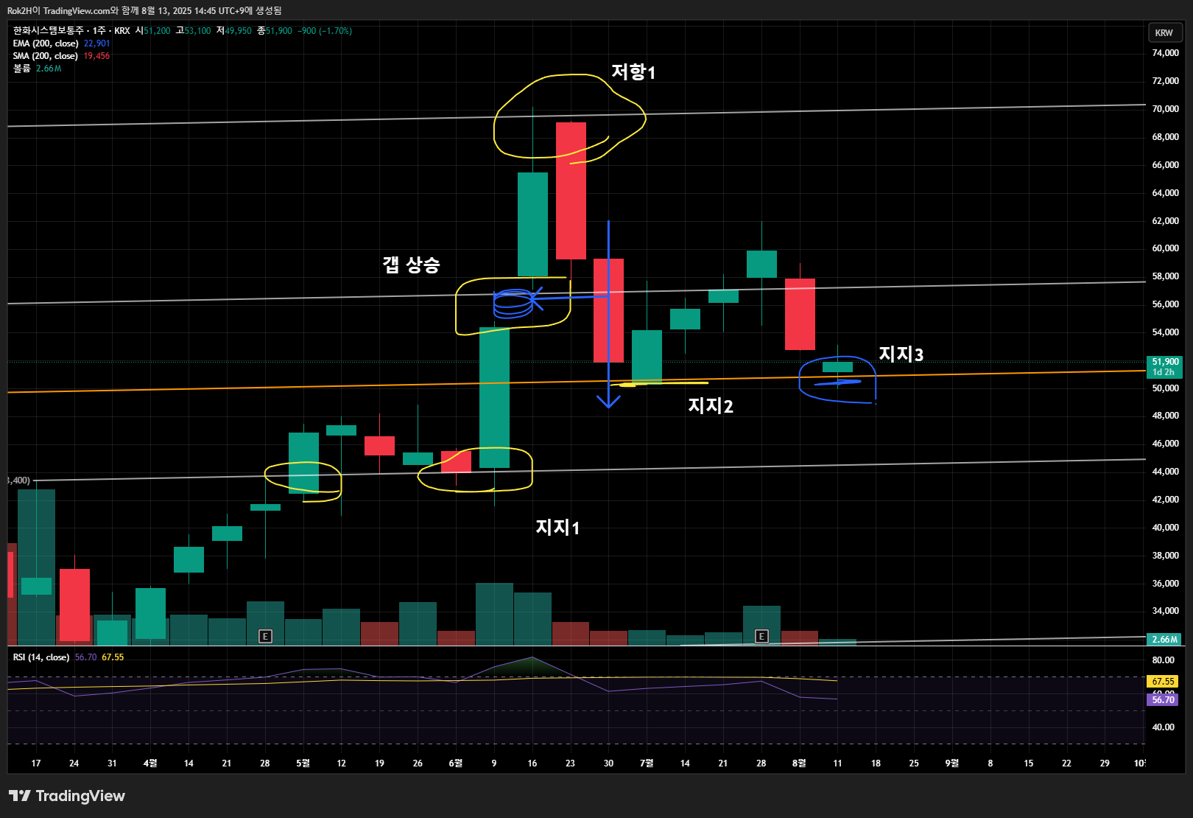Click the 9월 date axis label
Screen dimensions: 1193x818
(952, 763)
